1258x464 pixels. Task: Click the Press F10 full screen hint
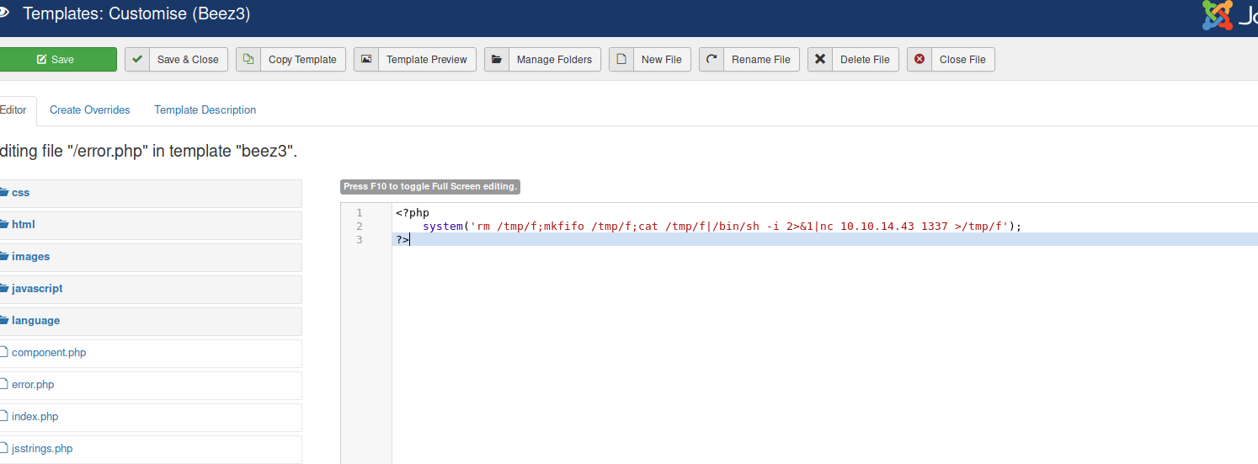430,186
